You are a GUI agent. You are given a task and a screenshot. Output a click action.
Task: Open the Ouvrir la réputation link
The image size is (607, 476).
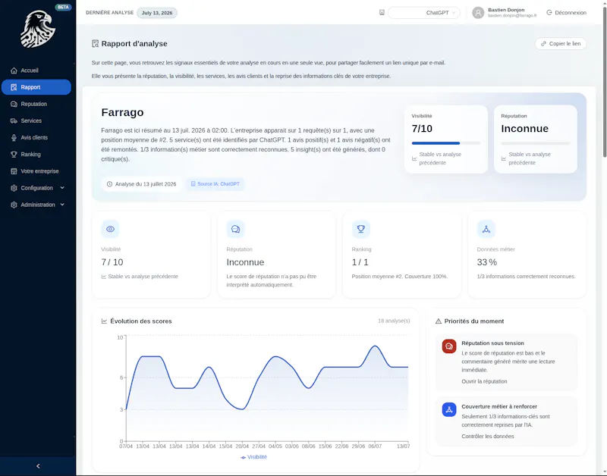pyautogui.click(x=484, y=381)
